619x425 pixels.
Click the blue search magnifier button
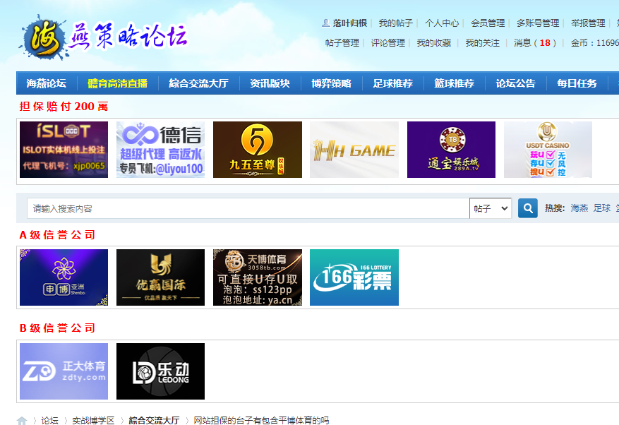[x=527, y=208]
